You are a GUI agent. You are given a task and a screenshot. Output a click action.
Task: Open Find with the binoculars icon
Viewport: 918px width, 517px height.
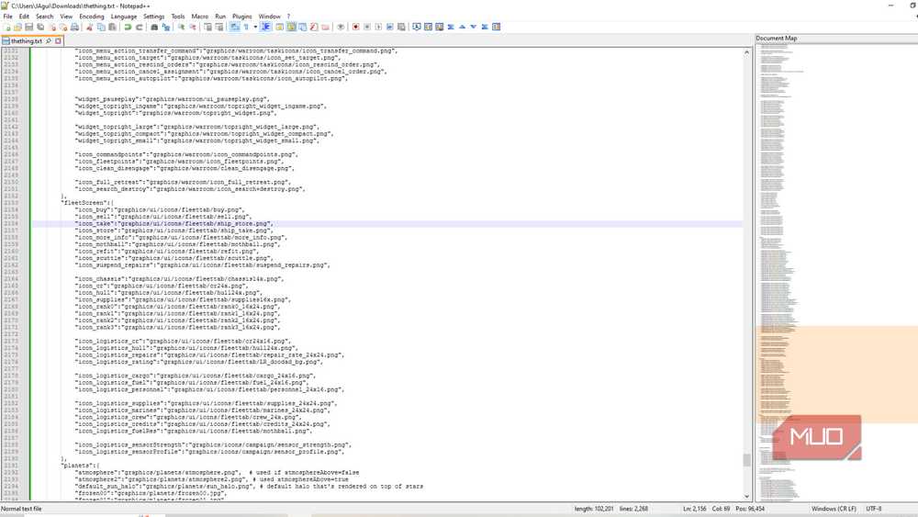coord(154,27)
